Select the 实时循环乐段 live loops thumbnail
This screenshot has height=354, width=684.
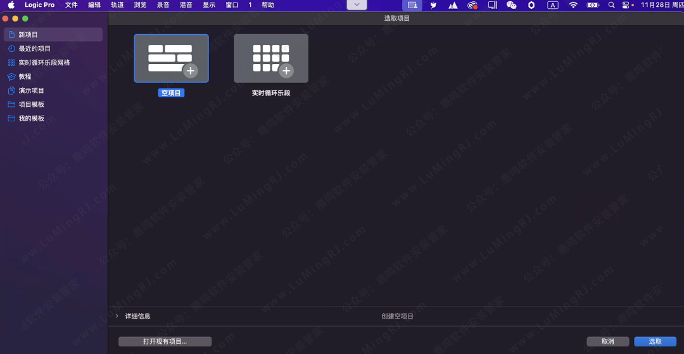[271, 58]
